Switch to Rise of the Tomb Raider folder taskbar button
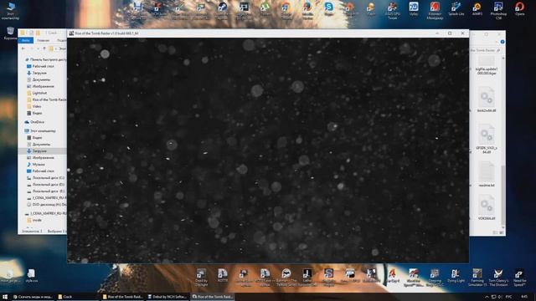This screenshot has width=536, height=301. click(123, 297)
